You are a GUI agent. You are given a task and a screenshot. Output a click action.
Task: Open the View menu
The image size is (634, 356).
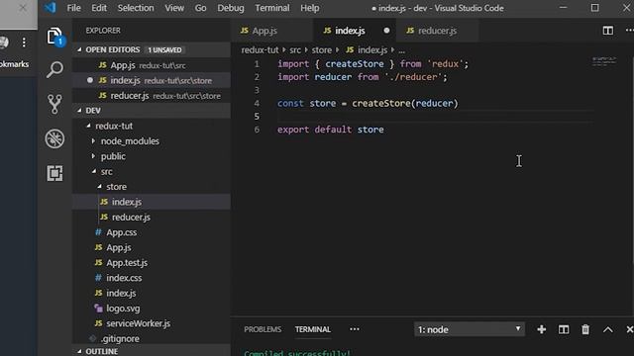(174, 8)
